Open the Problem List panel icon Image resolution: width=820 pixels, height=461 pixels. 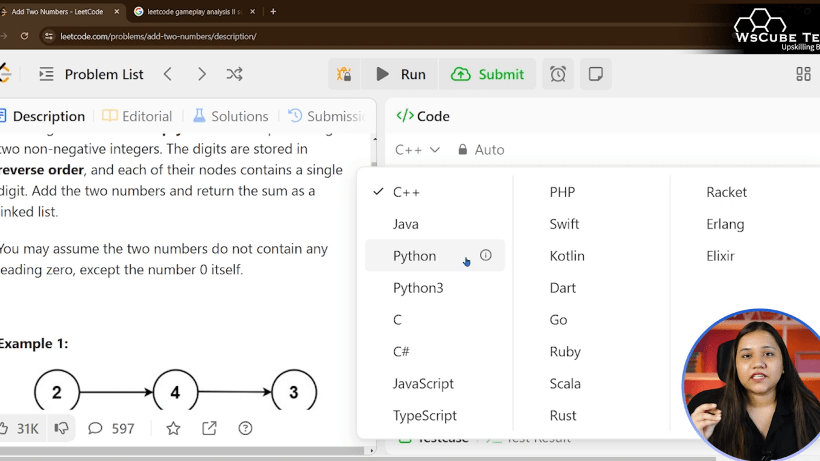point(46,74)
